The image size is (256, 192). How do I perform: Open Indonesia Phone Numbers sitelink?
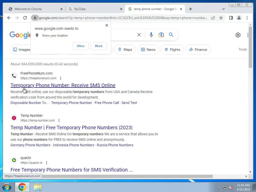coord(74,145)
